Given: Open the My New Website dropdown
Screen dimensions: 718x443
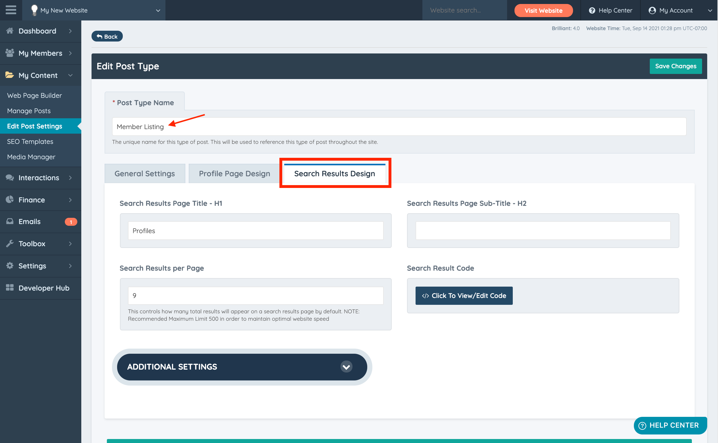Looking at the screenshot, I should pyautogui.click(x=158, y=11).
